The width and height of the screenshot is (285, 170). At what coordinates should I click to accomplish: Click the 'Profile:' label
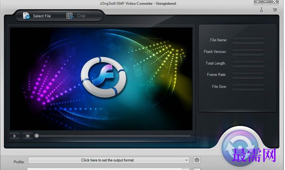tap(19, 162)
